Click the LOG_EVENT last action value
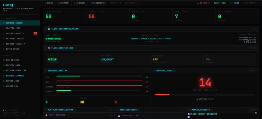 [107, 59]
